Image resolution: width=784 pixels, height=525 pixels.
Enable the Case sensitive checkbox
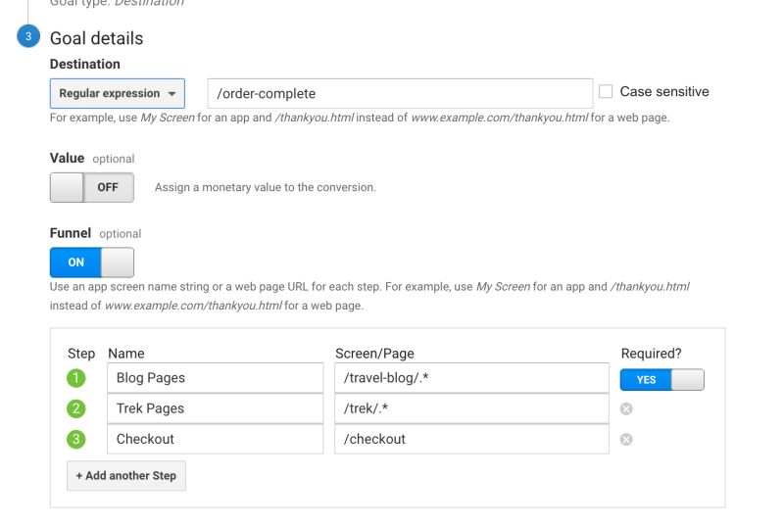[606, 92]
